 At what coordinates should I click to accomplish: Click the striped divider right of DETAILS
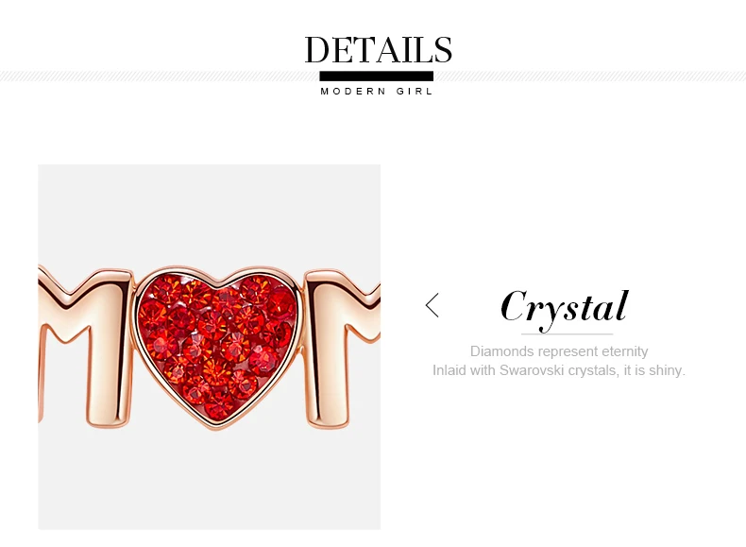pos(589,76)
